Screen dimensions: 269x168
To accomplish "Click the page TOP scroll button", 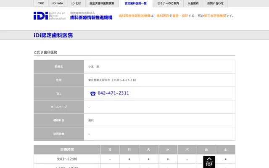I will pos(209,162).
